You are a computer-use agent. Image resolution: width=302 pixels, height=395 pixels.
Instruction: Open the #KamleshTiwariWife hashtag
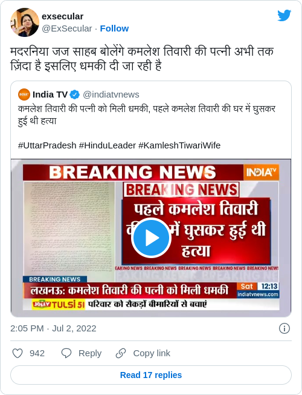[x=179, y=145]
